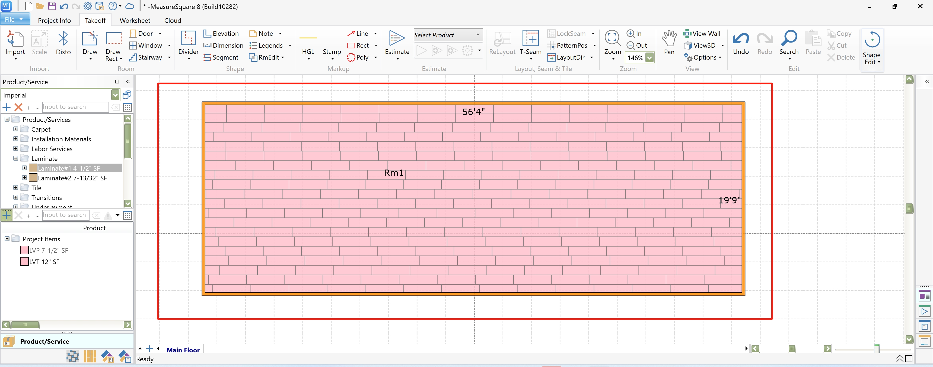
Task: Click the Stamp markup tool
Action: [x=332, y=52]
